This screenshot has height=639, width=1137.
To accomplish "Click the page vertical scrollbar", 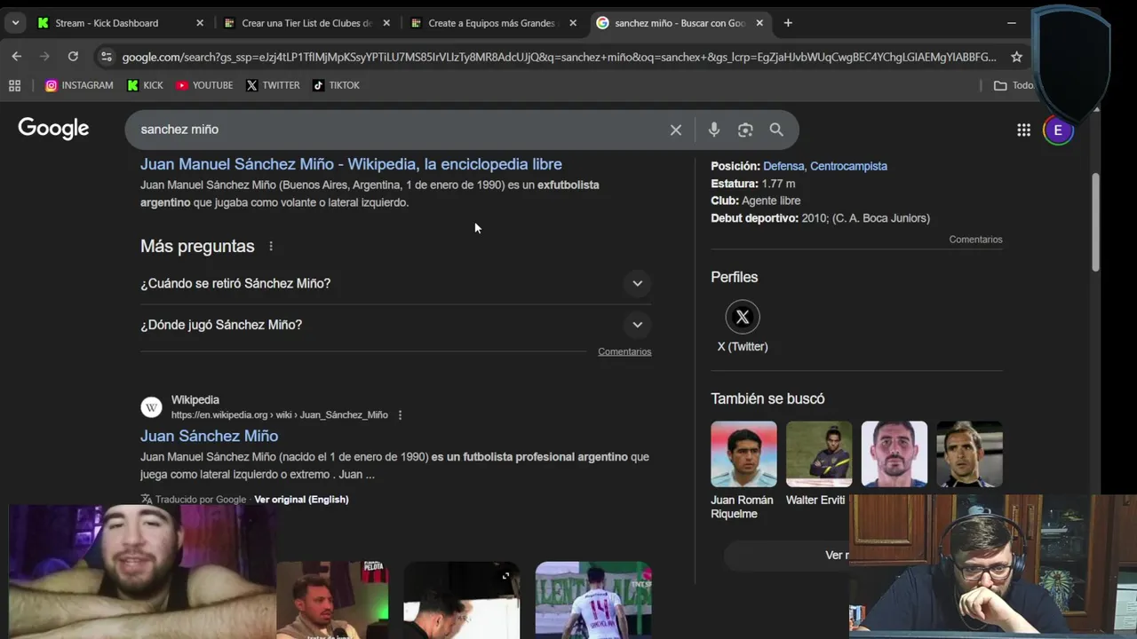I will click(x=1095, y=222).
